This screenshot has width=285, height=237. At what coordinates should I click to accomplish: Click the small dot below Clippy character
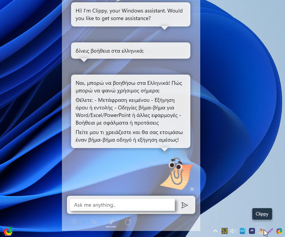pyautogui.click(x=192, y=189)
